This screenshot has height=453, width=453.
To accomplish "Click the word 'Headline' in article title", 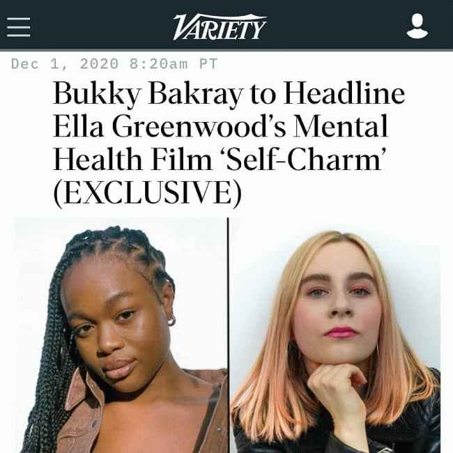I will pyautogui.click(x=344, y=93).
